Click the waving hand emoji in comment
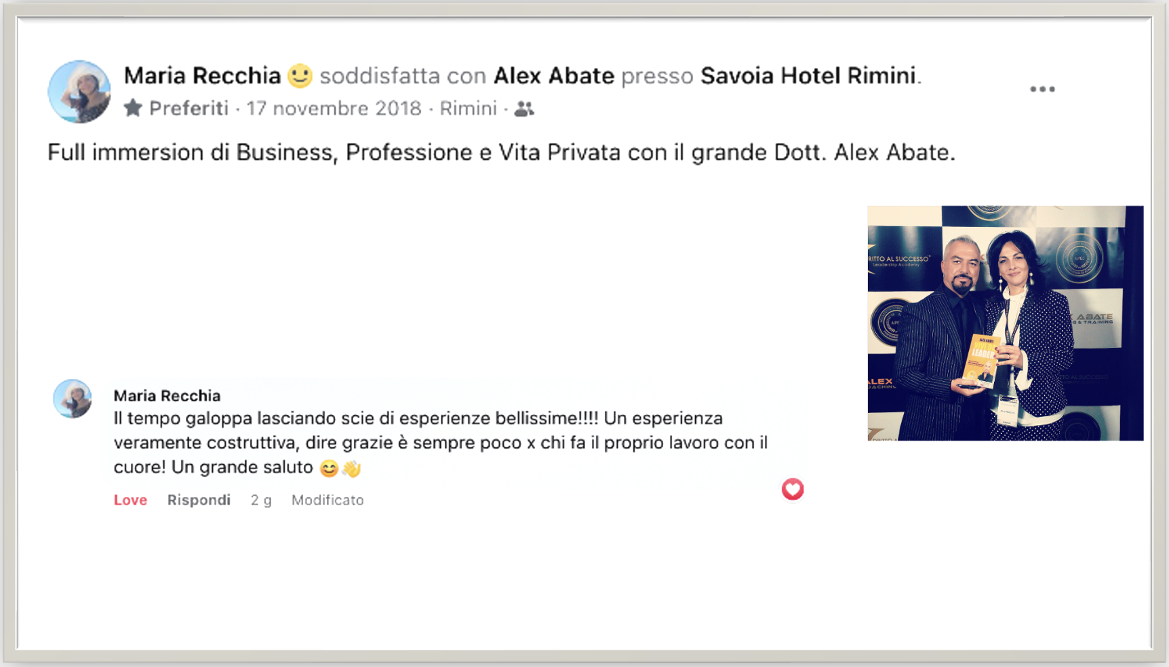The image size is (1169, 667). click(x=351, y=468)
